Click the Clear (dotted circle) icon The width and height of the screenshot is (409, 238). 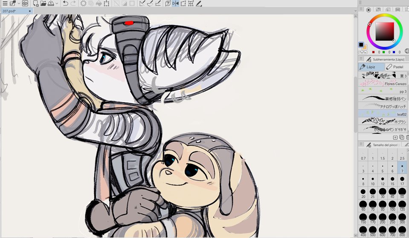(83, 3)
